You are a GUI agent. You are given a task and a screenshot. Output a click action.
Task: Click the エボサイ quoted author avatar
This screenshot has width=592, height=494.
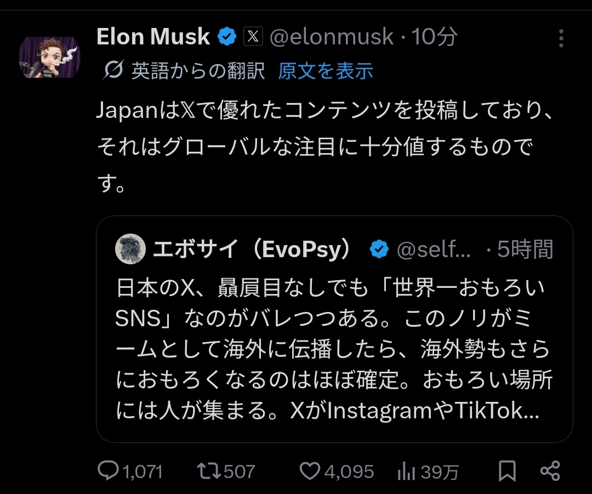130,249
